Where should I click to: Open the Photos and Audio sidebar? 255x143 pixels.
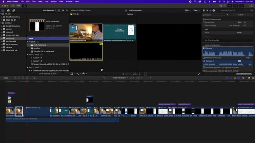coord(8,11)
